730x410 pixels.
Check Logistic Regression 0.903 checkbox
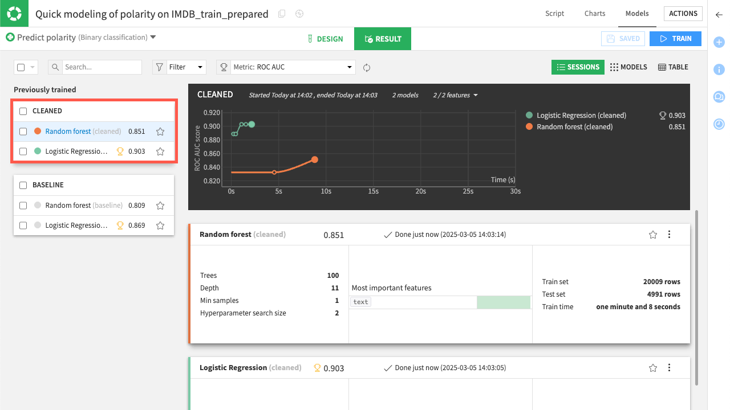click(x=23, y=151)
